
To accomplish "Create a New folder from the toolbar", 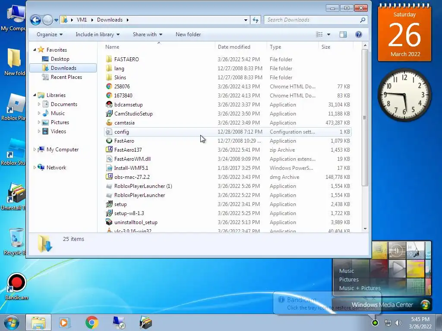I will [x=188, y=34].
